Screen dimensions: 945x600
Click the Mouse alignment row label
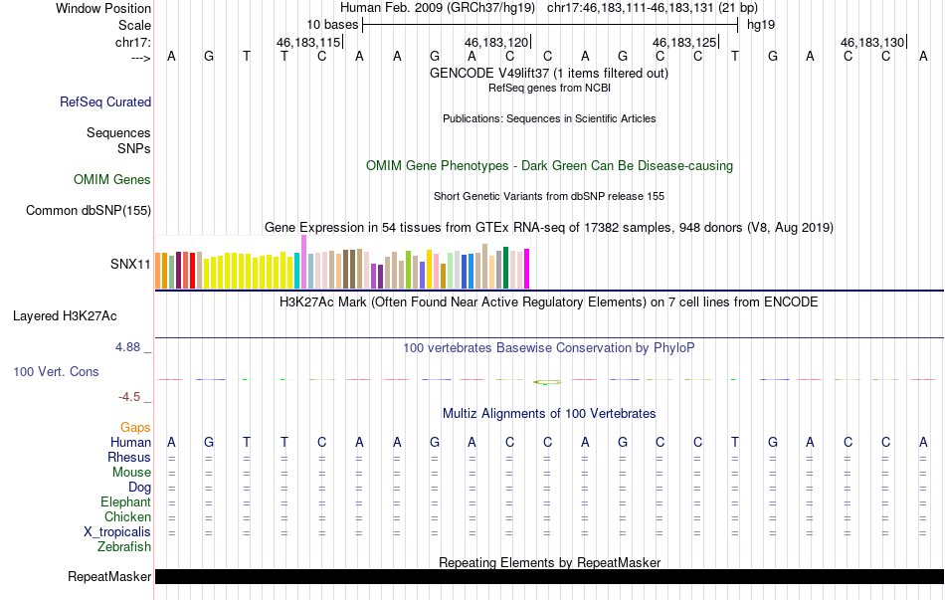point(131,473)
